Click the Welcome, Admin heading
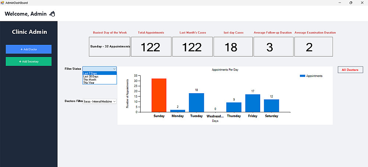This screenshot has height=167, width=368. pos(26,14)
